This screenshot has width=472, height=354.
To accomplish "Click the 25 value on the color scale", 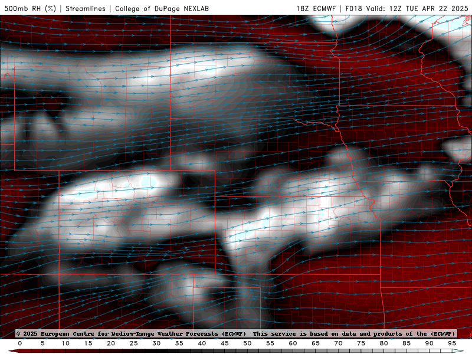I will point(134,343).
